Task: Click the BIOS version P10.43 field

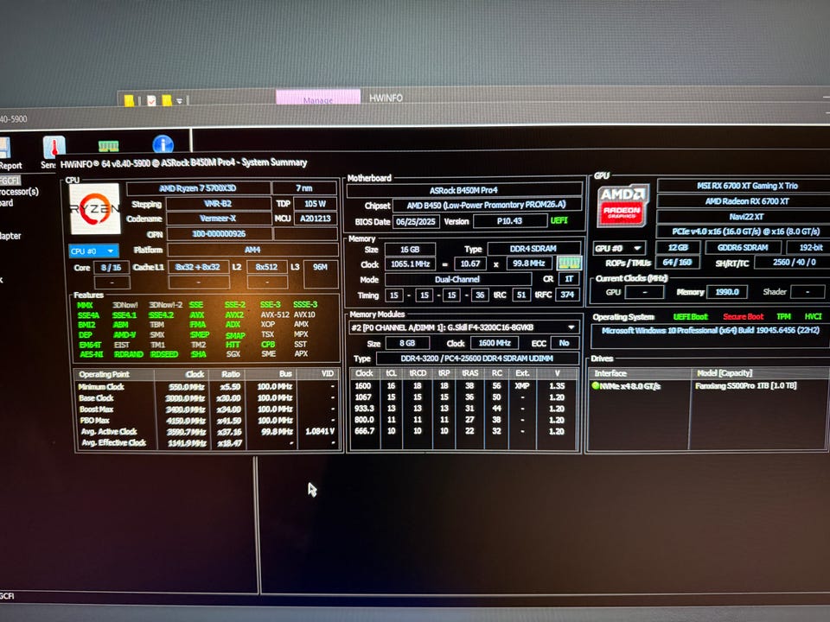Action: pos(510,220)
